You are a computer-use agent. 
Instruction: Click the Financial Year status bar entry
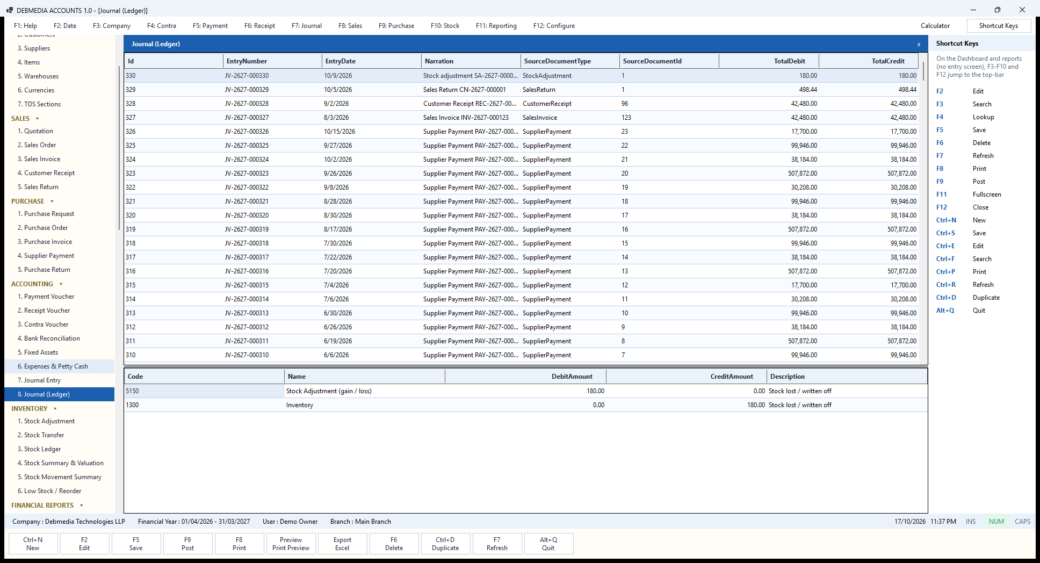click(x=194, y=522)
